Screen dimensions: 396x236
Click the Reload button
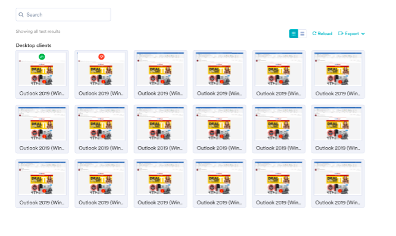click(322, 33)
